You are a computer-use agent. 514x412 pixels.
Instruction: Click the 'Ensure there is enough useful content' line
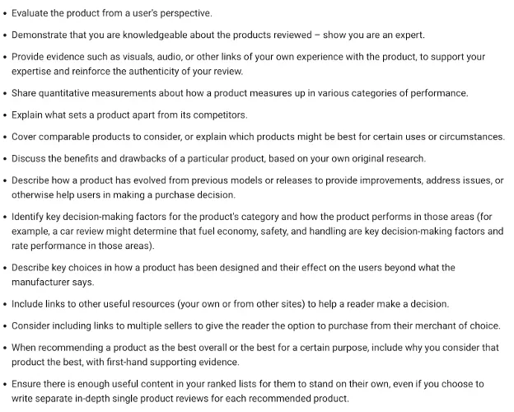tap(247, 384)
